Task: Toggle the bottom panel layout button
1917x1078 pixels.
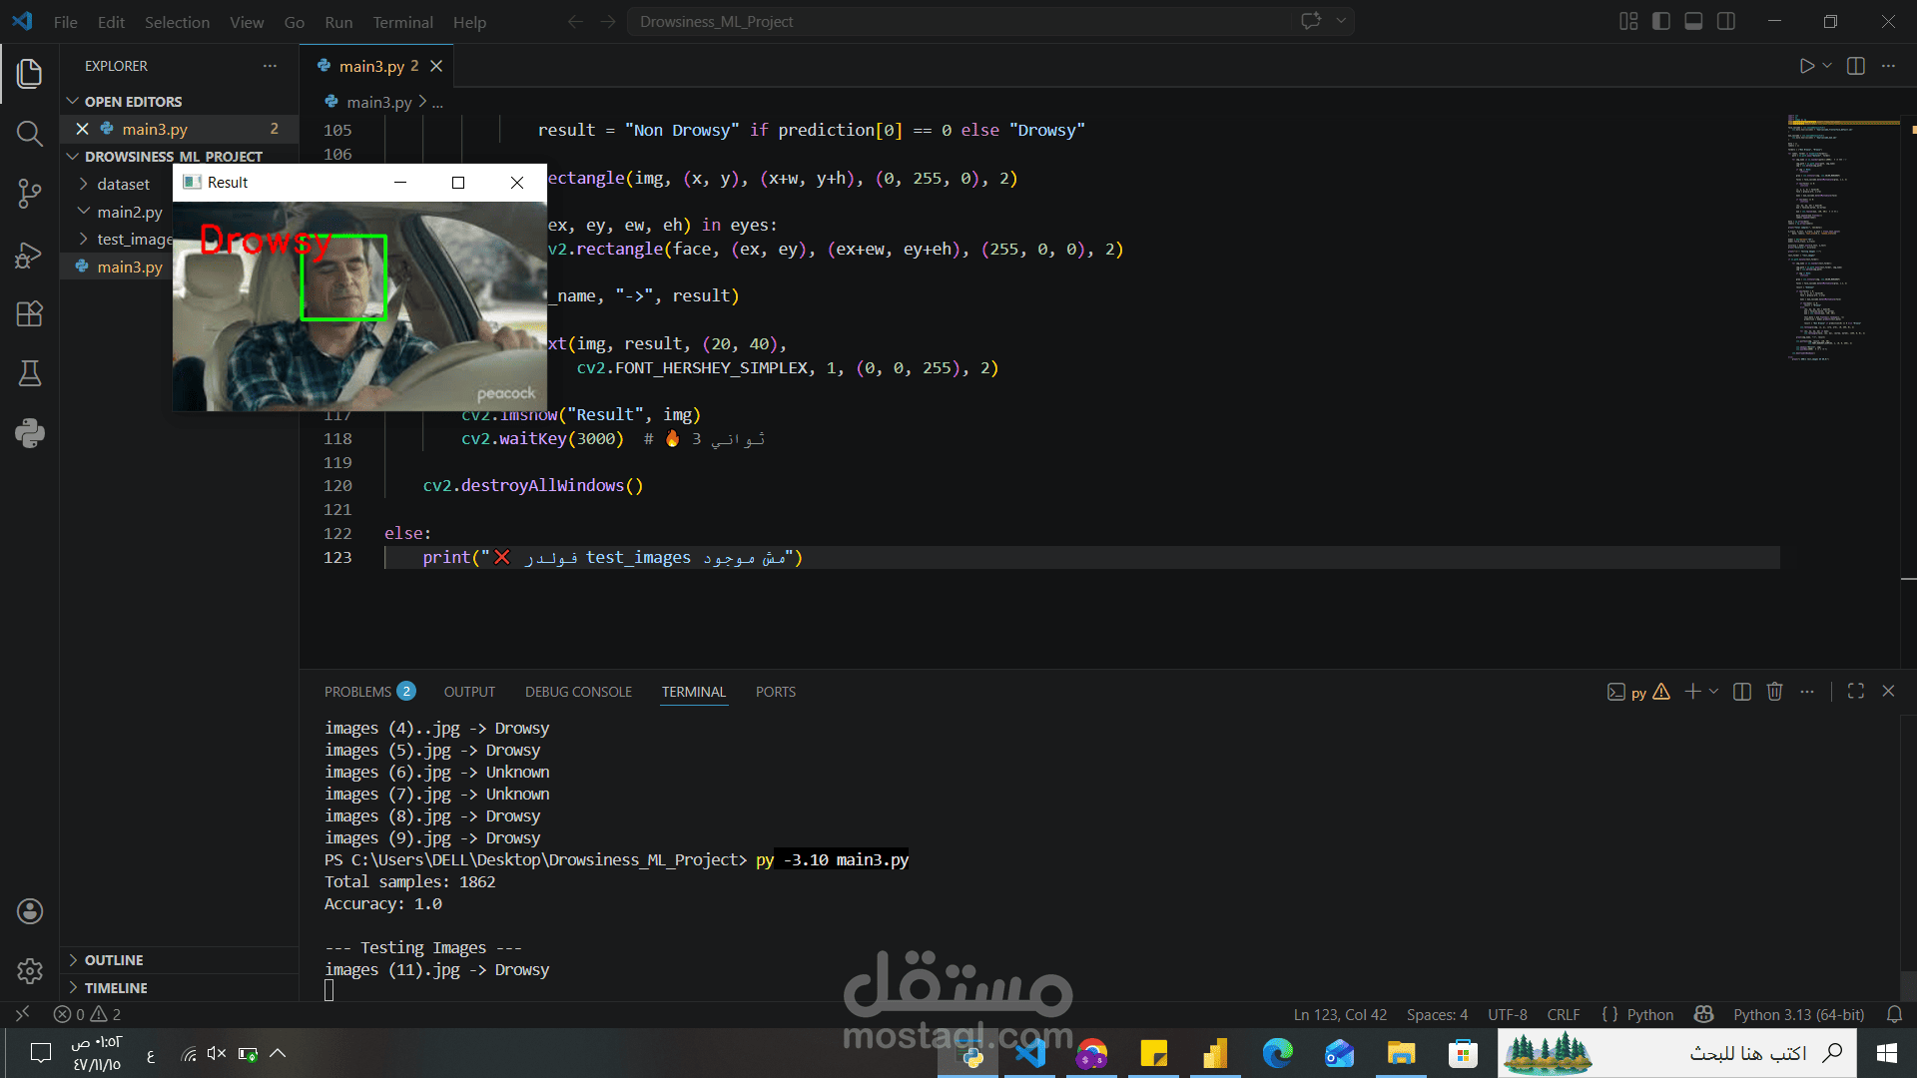Action: coord(1693,21)
